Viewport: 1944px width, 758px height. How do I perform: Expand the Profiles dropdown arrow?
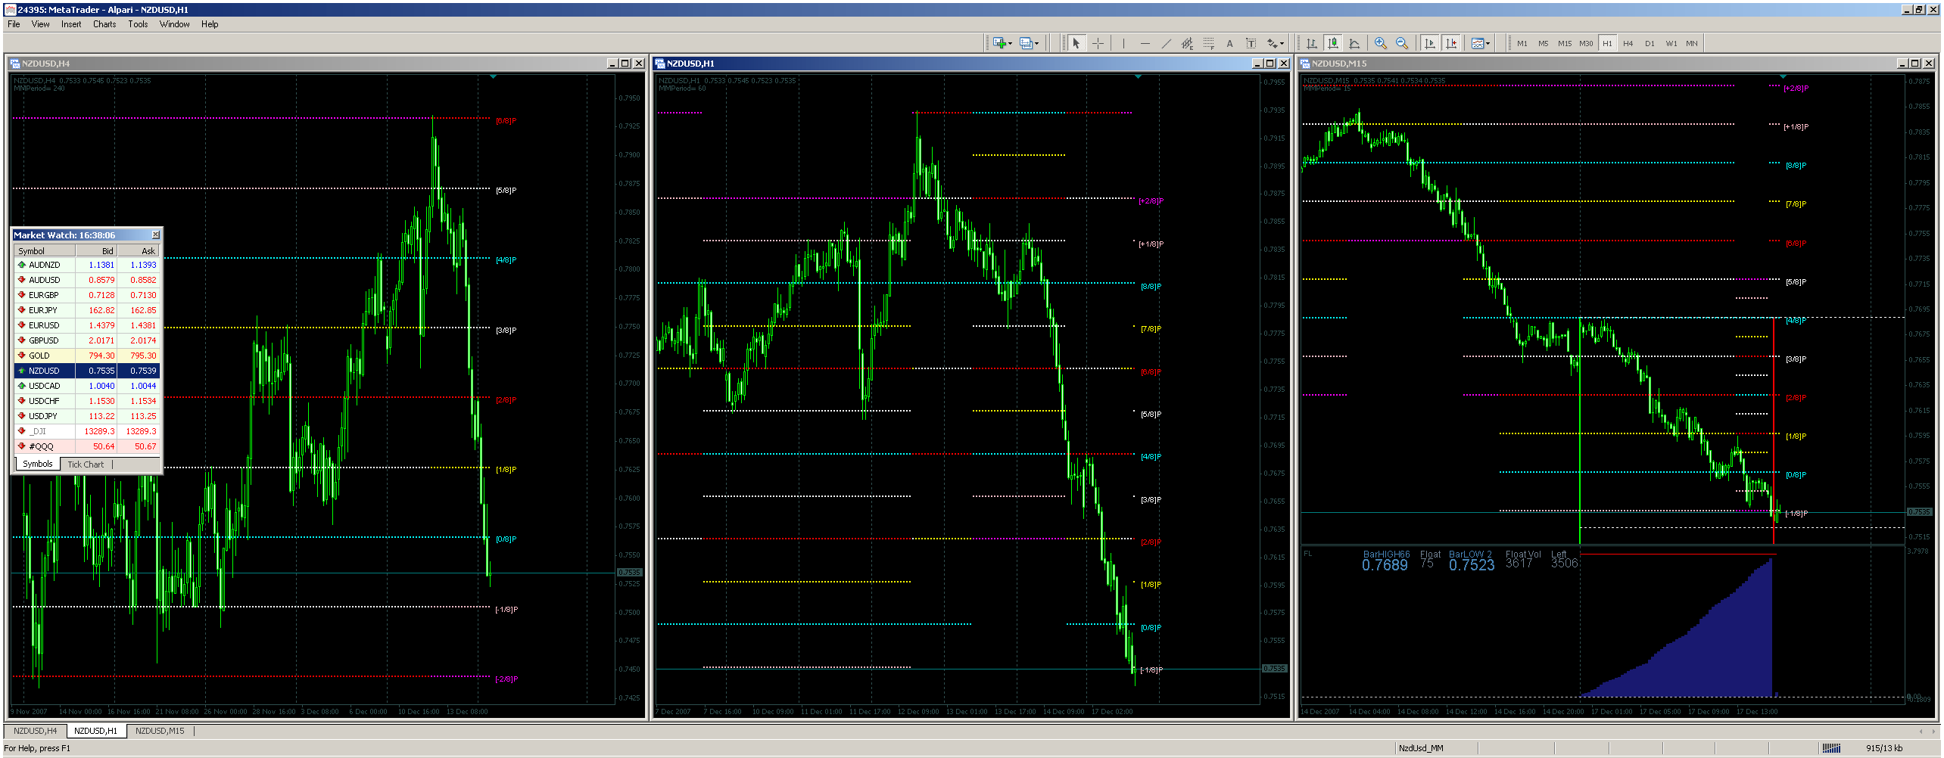coord(1037,44)
